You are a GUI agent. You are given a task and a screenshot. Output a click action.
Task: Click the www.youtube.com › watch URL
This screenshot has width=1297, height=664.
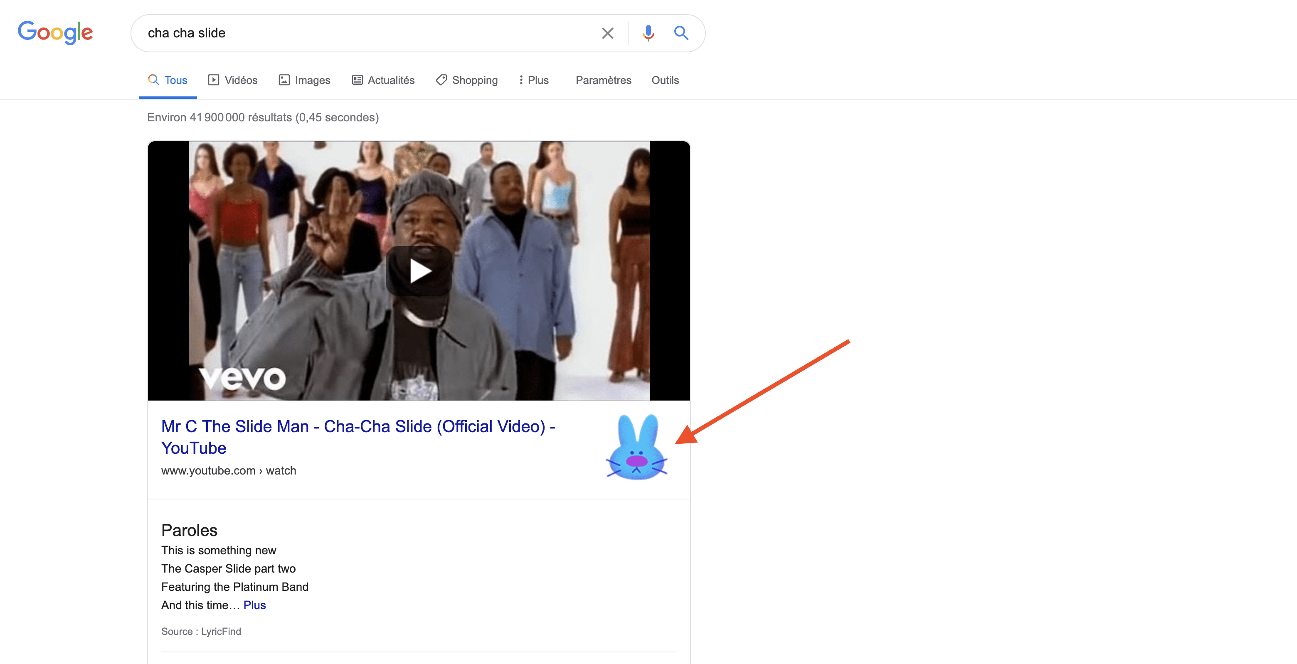229,471
